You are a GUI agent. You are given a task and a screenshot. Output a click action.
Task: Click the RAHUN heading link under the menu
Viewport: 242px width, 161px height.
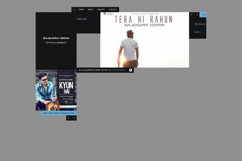click(81, 19)
